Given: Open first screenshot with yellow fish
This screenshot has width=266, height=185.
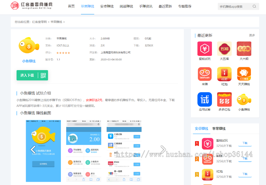Looking at the screenshot, I should (x=43, y=151).
